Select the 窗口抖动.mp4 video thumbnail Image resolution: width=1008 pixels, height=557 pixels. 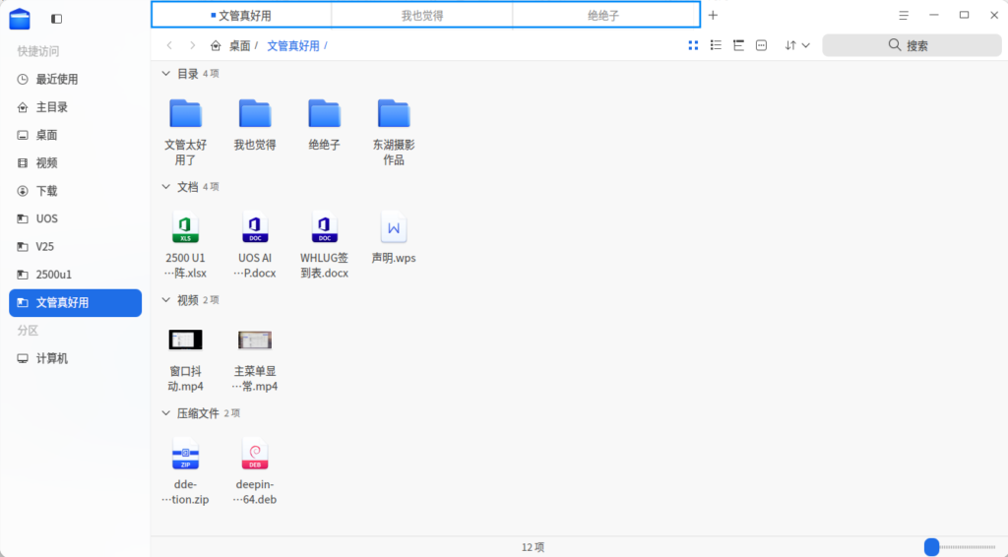click(x=185, y=340)
